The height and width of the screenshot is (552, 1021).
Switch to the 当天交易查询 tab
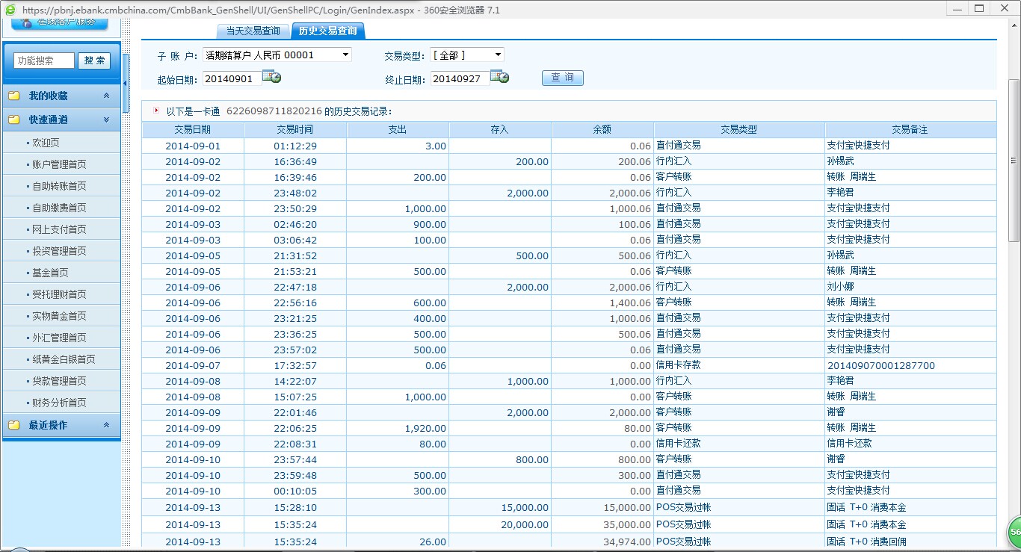pyautogui.click(x=253, y=31)
